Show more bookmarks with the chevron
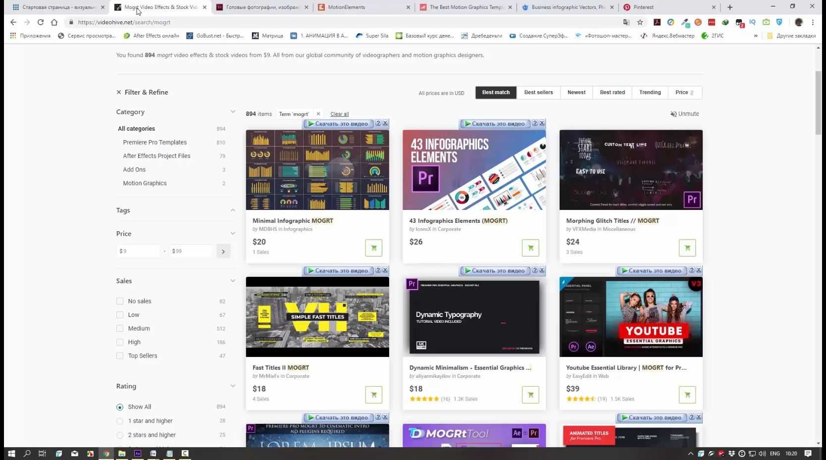Viewport: 826px width, 460px height. pyautogui.click(x=756, y=36)
